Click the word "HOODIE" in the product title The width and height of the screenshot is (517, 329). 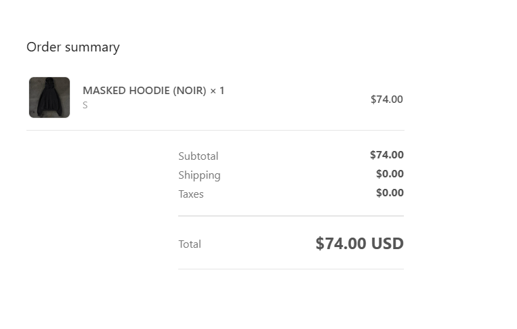(x=146, y=91)
